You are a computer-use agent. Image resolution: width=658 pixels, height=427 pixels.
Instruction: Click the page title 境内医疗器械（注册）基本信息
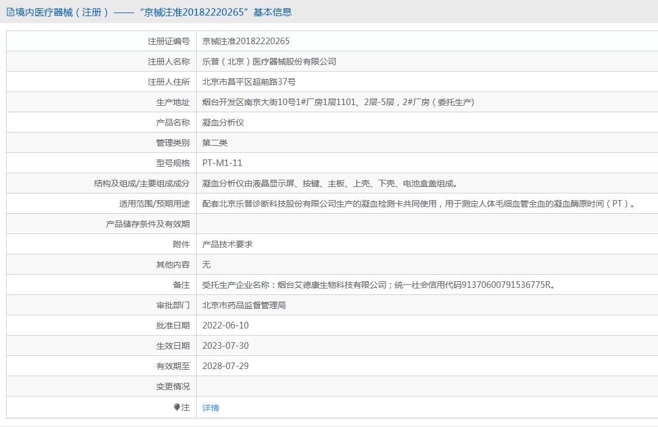pyautogui.click(x=153, y=12)
